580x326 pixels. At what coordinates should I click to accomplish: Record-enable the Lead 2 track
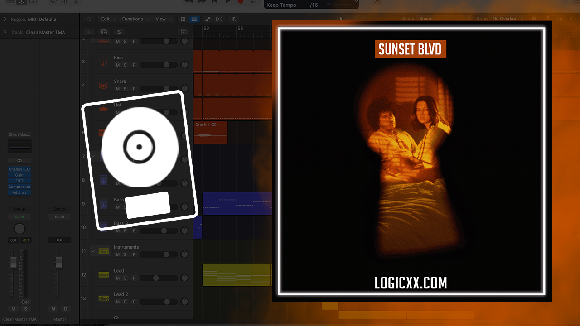[x=134, y=302]
